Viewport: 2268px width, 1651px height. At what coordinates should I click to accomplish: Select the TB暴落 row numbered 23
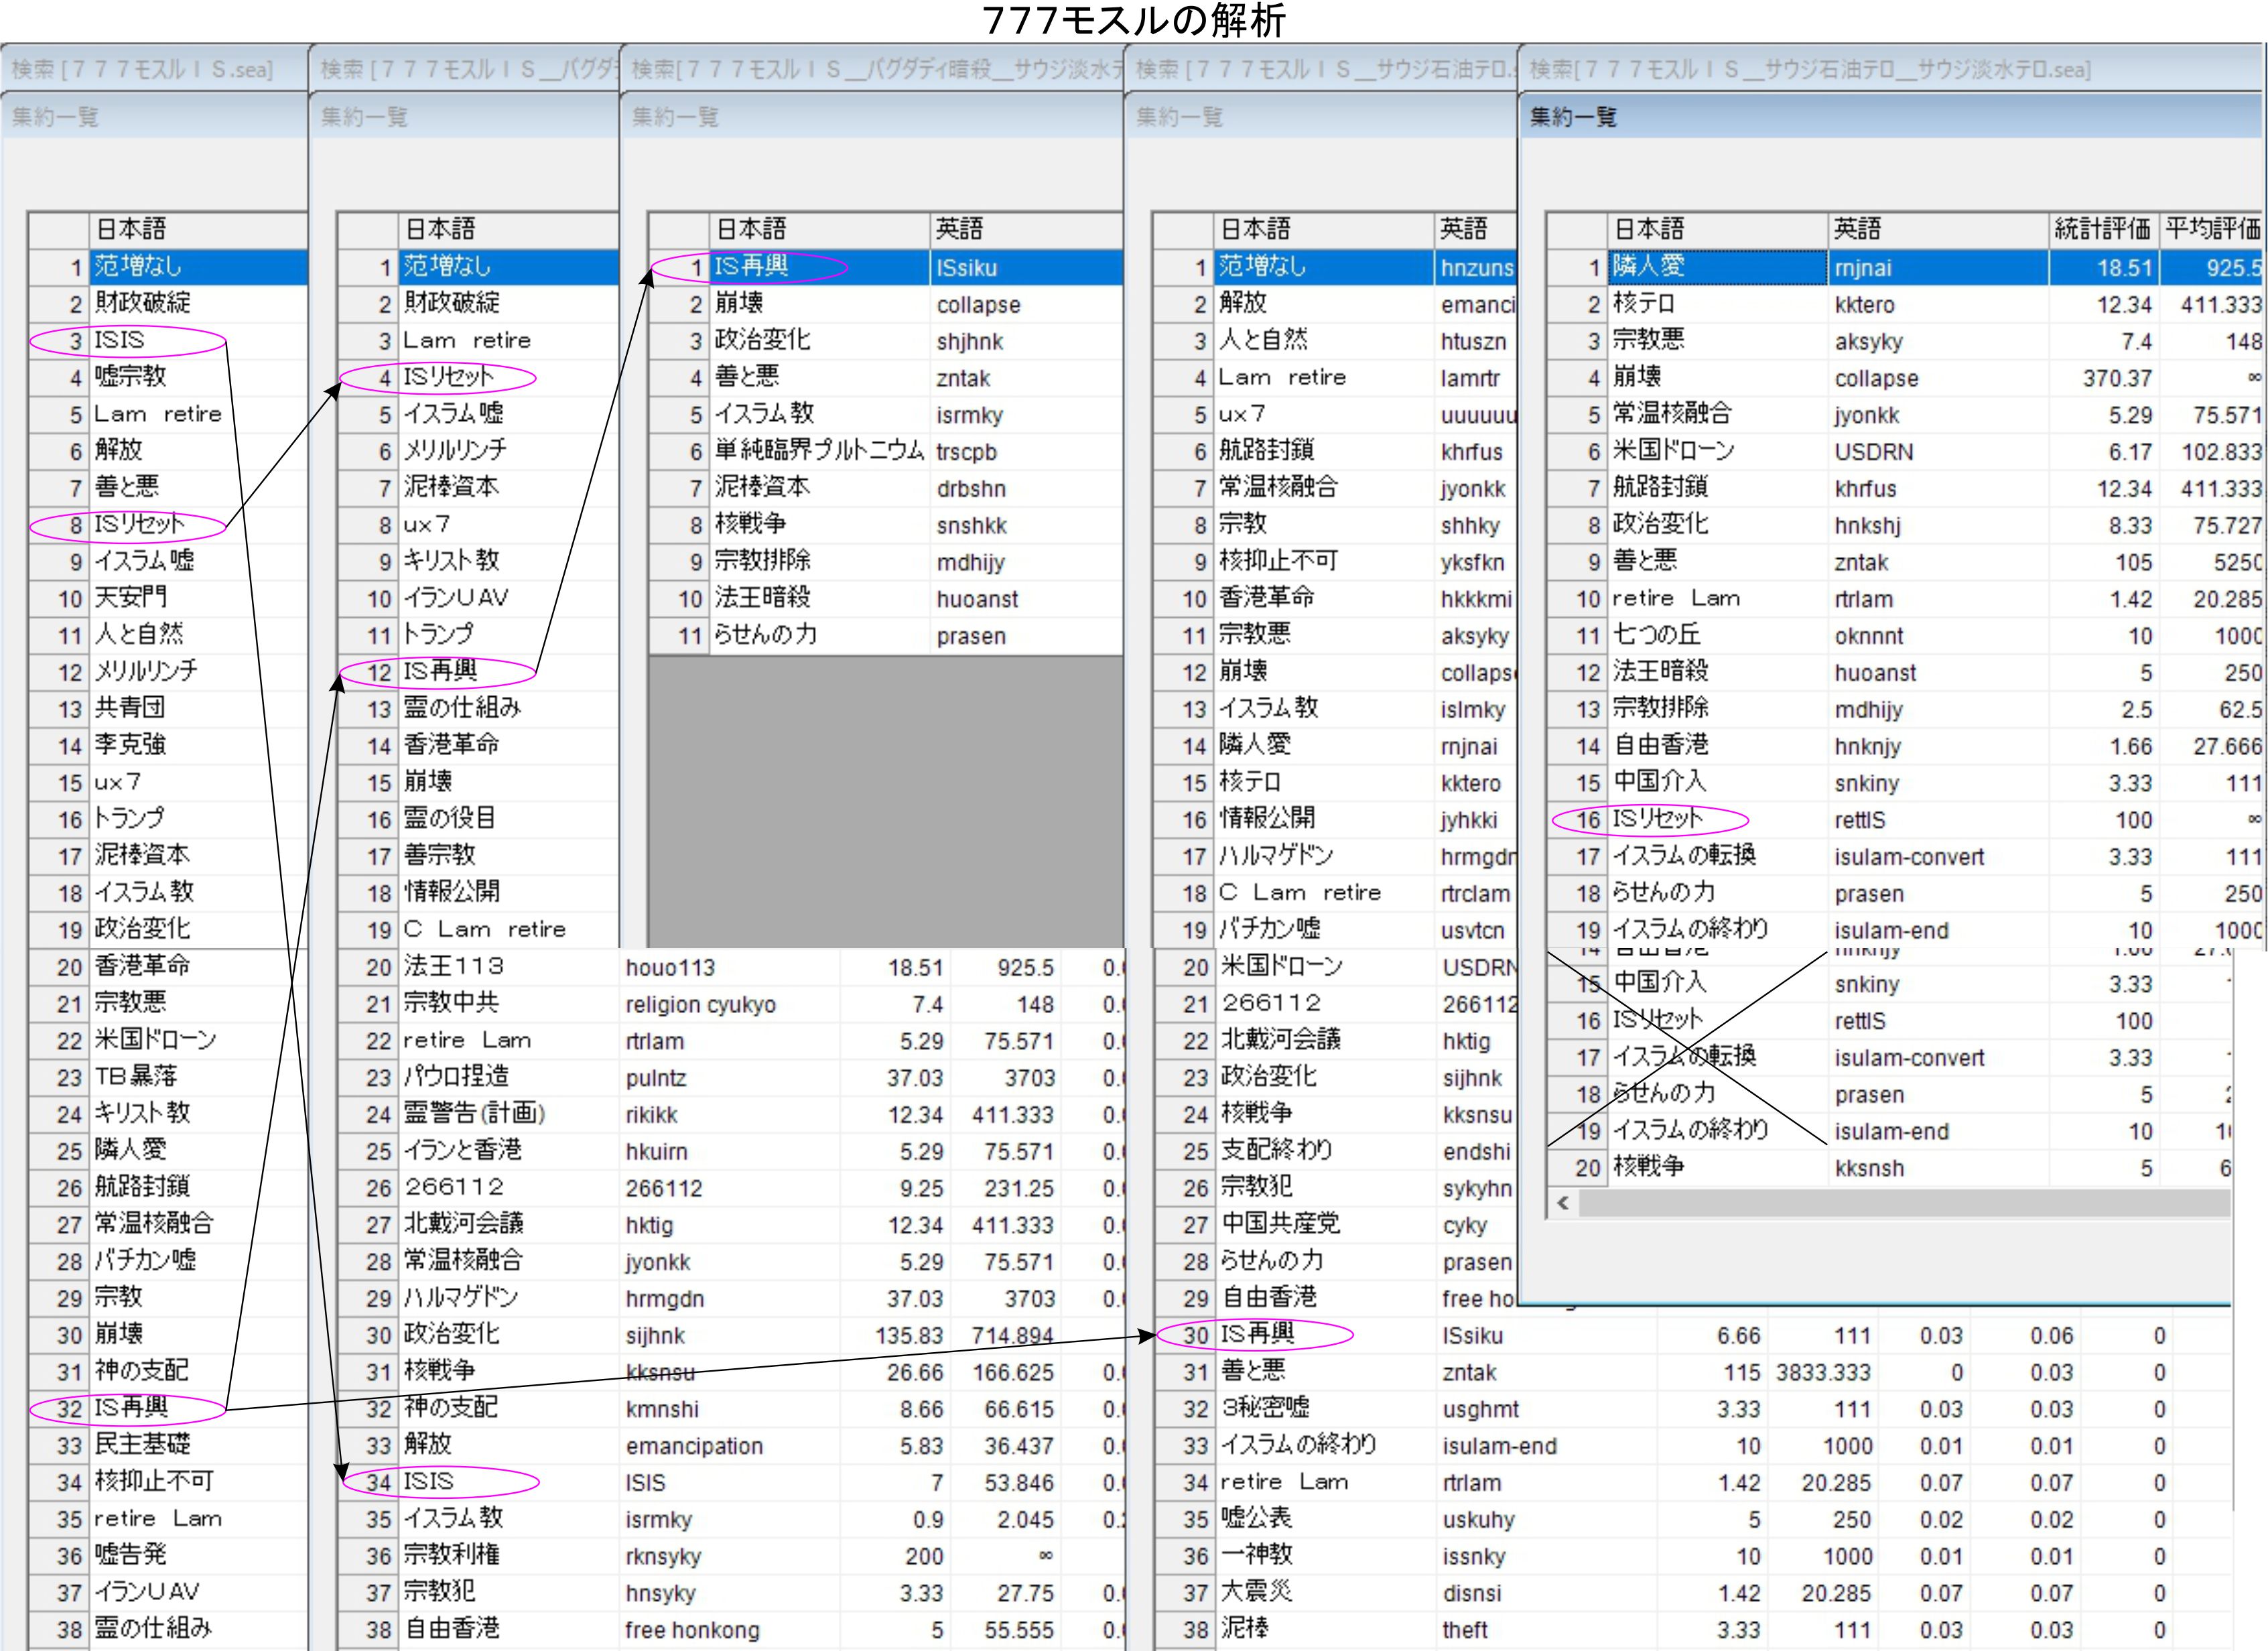(136, 1077)
